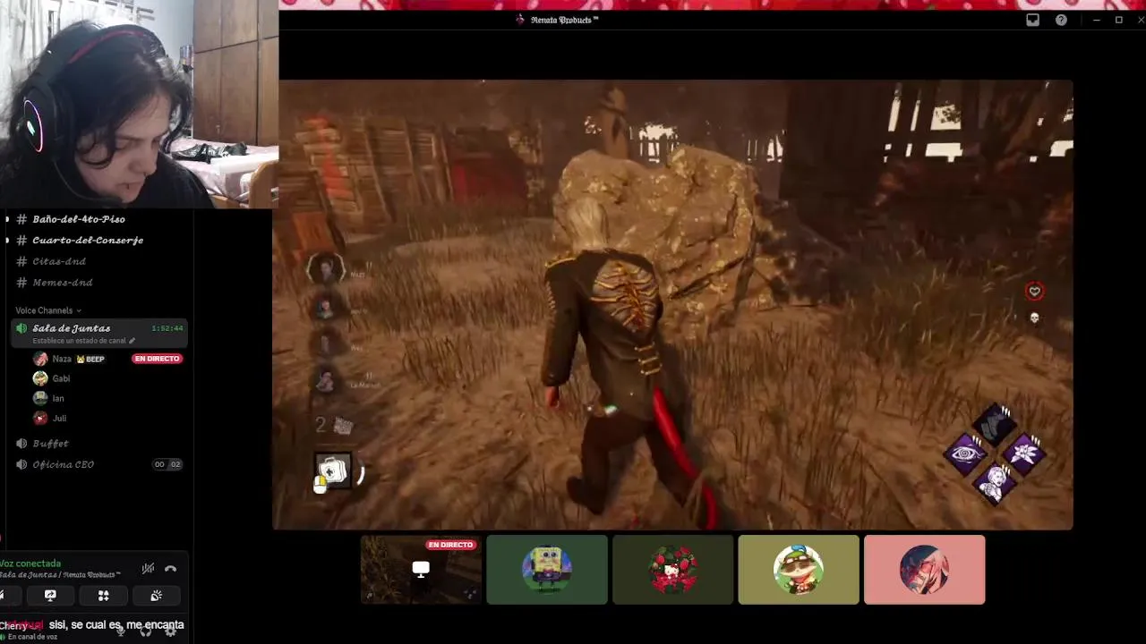Open the Activities launcher icon
The height and width of the screenshot is (644, 1146).
pos(103,596)
